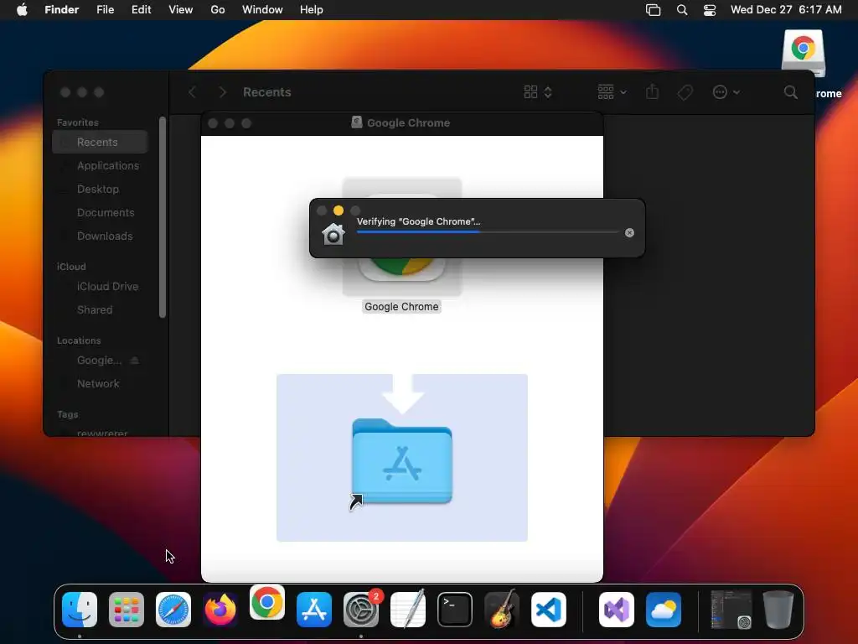Change icon view mode in Finder toolbar
Image resolution: width=858 pixels, height=644 pixels.
(x=538, y=92)
